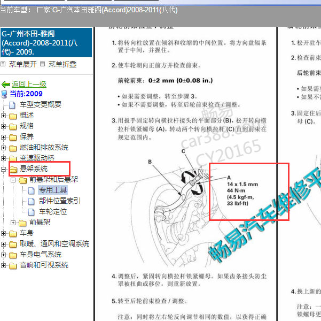Click the open 悬架系统 folder icon

(x=13, y=170)
